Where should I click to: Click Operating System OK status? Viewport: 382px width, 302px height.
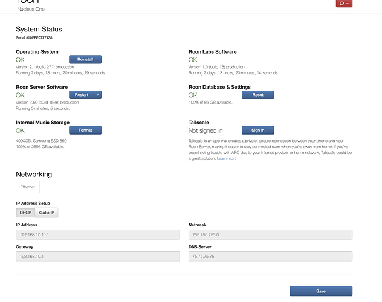20,60
